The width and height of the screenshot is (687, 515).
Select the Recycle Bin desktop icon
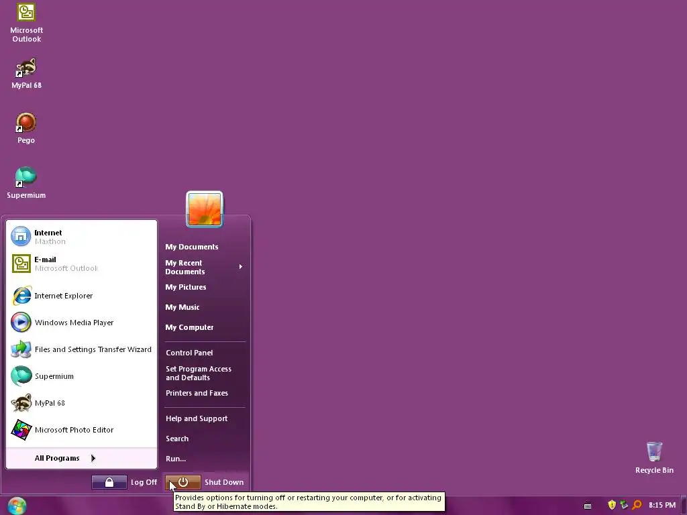point(654,458)
